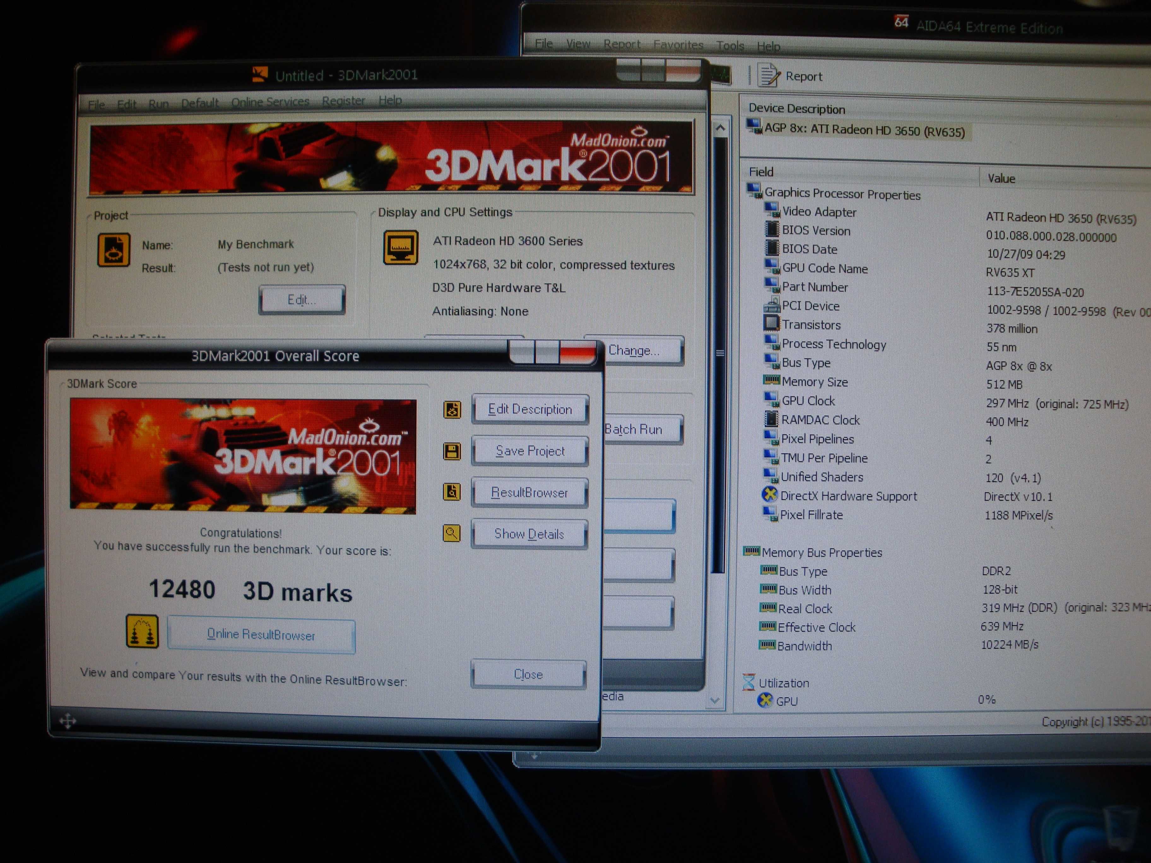Screen dimensions: 1151x863
Task: Click the RAMDAC Clock icon
Action: coord(770,419)
